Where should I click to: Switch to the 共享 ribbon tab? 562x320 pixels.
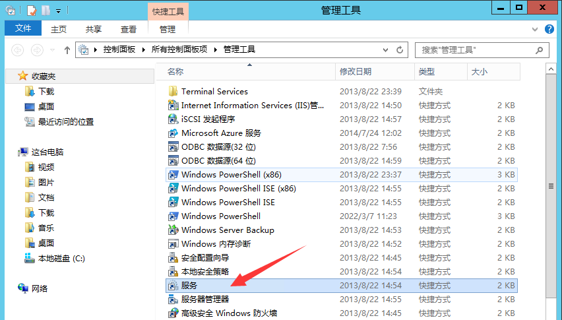click(94, 30)
